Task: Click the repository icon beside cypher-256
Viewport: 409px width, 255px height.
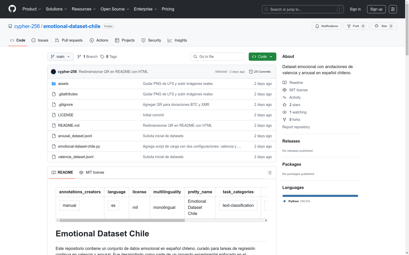Action: click(10, 26)
